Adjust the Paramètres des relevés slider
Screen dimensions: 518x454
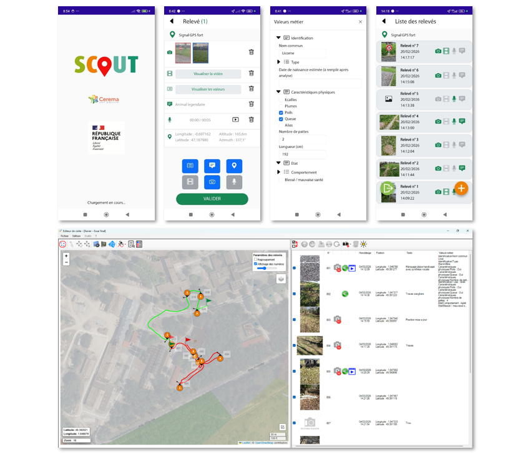(266, 269)
